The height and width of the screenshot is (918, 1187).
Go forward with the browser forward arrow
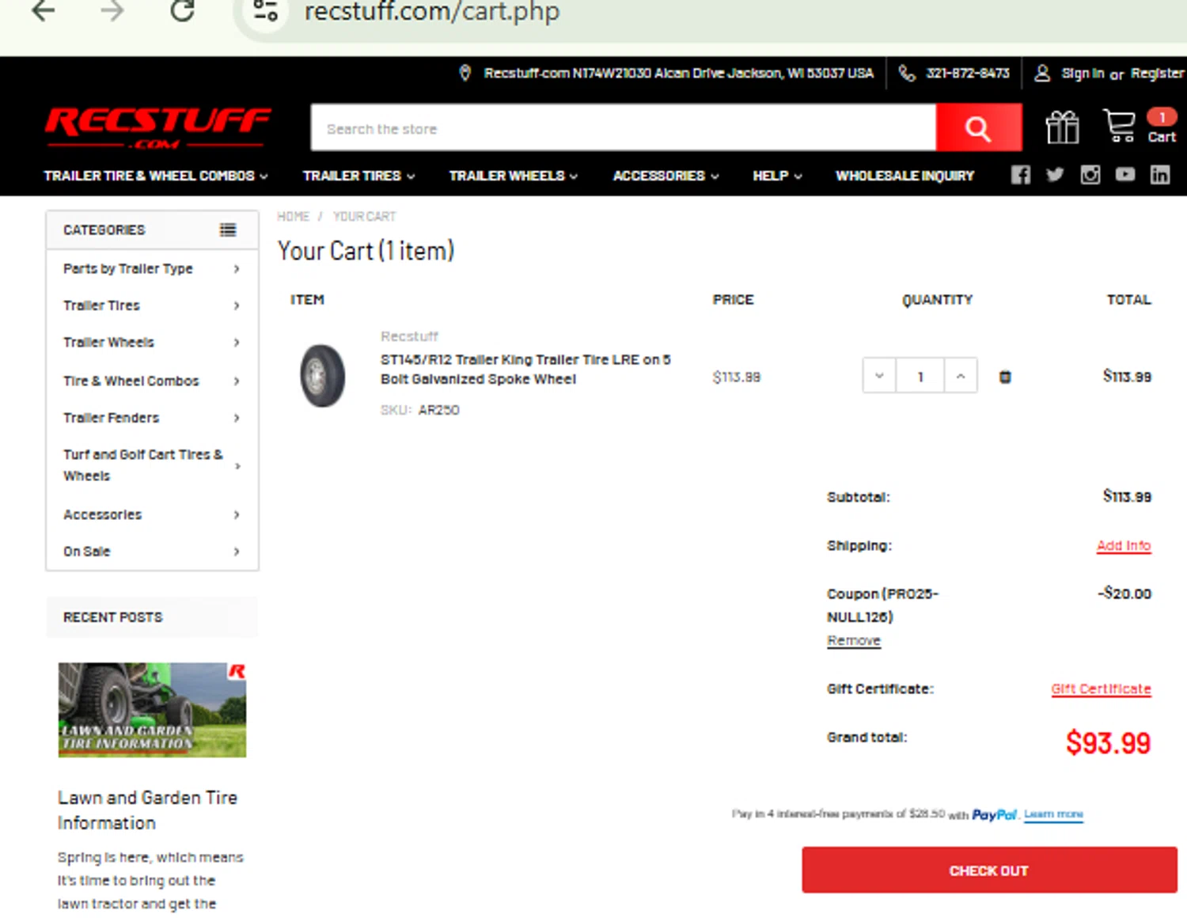(x=112, y=11)
